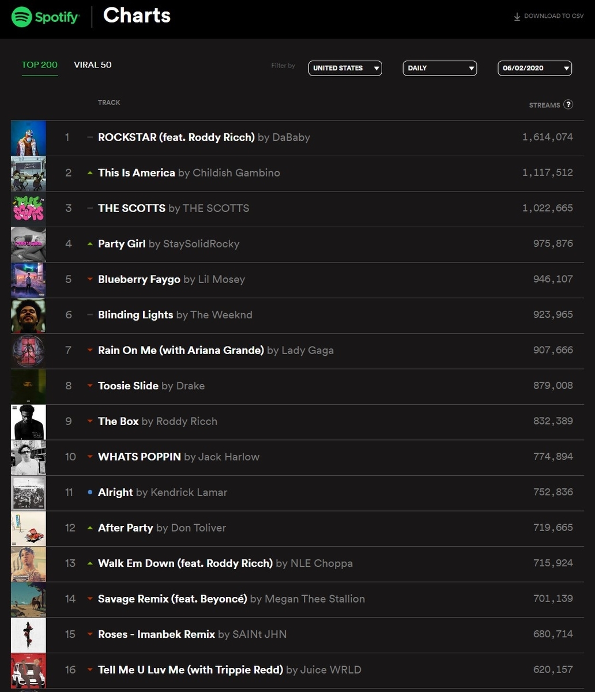The height and width of the screenshot is (692, 595).
Task: Click the red down arrow beside Blueberry Faygo
Action: (x=89, y=279)
